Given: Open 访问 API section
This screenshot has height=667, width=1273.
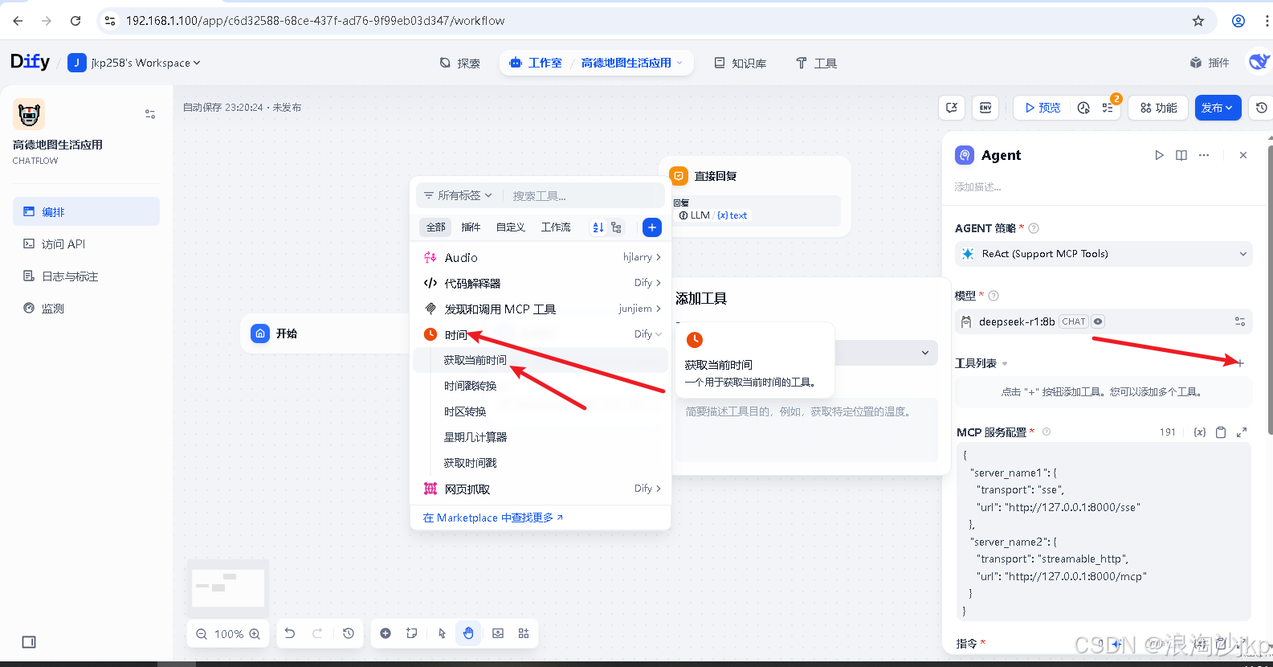Looking at the screenshot, I should pyautogui.click(x=86, y=243).
